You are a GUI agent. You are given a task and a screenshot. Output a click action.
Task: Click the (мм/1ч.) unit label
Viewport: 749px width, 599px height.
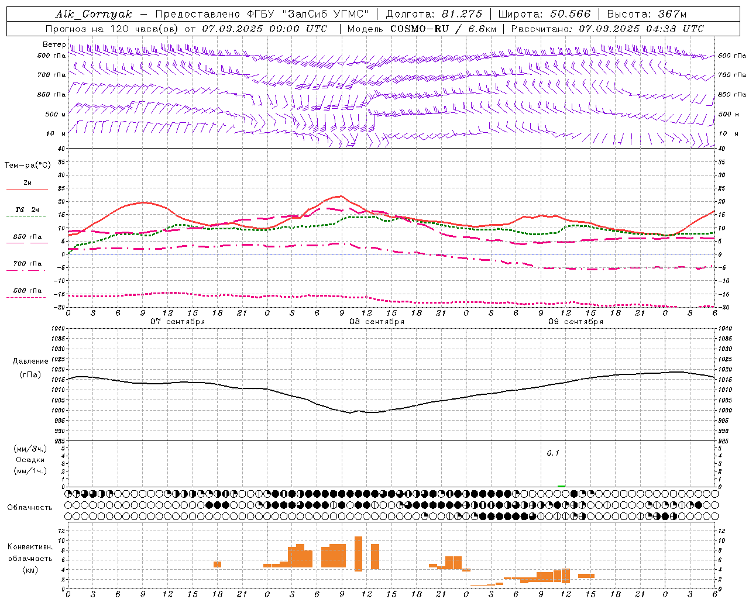(30, 471)
